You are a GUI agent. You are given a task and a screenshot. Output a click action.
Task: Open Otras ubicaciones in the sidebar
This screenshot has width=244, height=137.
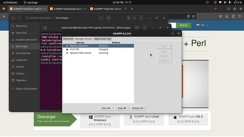pyautogui.click(x=24, y=89)
